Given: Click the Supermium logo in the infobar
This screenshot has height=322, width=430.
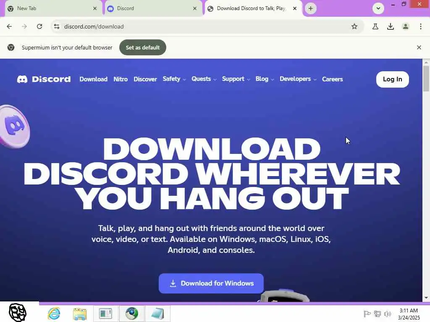Looking at the screenshot, I should (x=11, y=47).
